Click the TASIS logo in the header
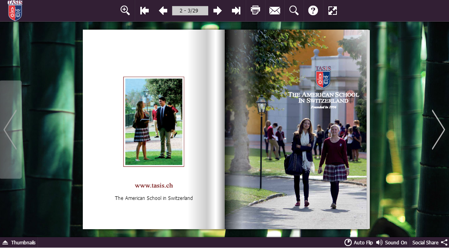This screenshot has width=449, height=248. pos(15,10)
